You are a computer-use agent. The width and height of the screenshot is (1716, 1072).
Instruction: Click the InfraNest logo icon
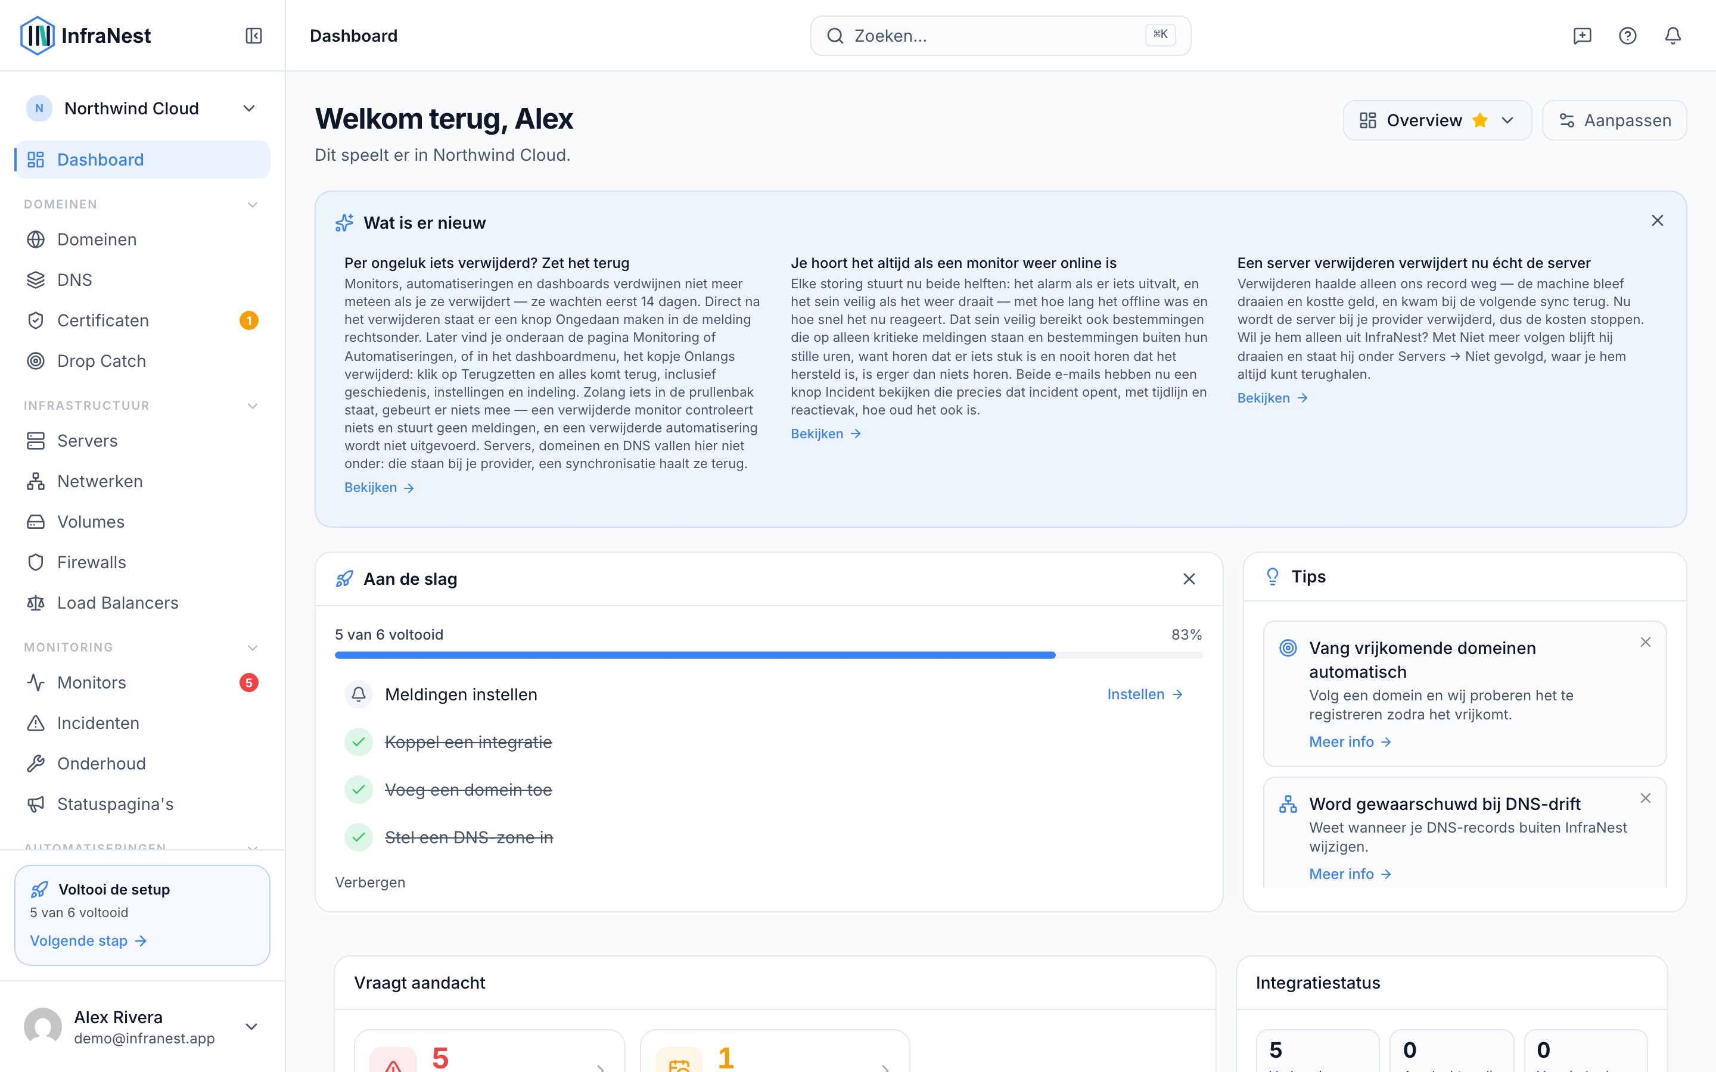click(x=37, y=36)
